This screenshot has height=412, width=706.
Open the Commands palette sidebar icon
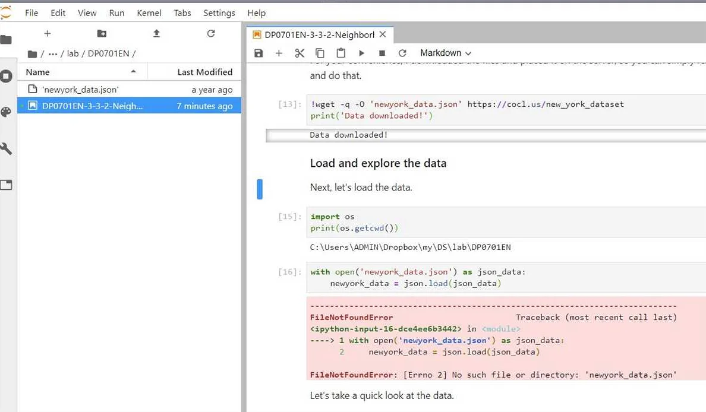(x=7, y=113)
